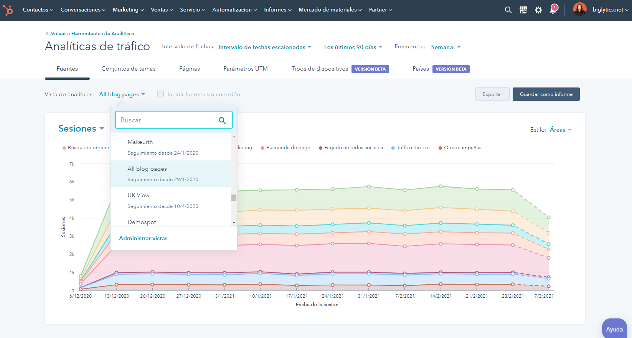Toggle Otras campañas legend item
Viewport: 632px width, 338px height.
point(460,148)
